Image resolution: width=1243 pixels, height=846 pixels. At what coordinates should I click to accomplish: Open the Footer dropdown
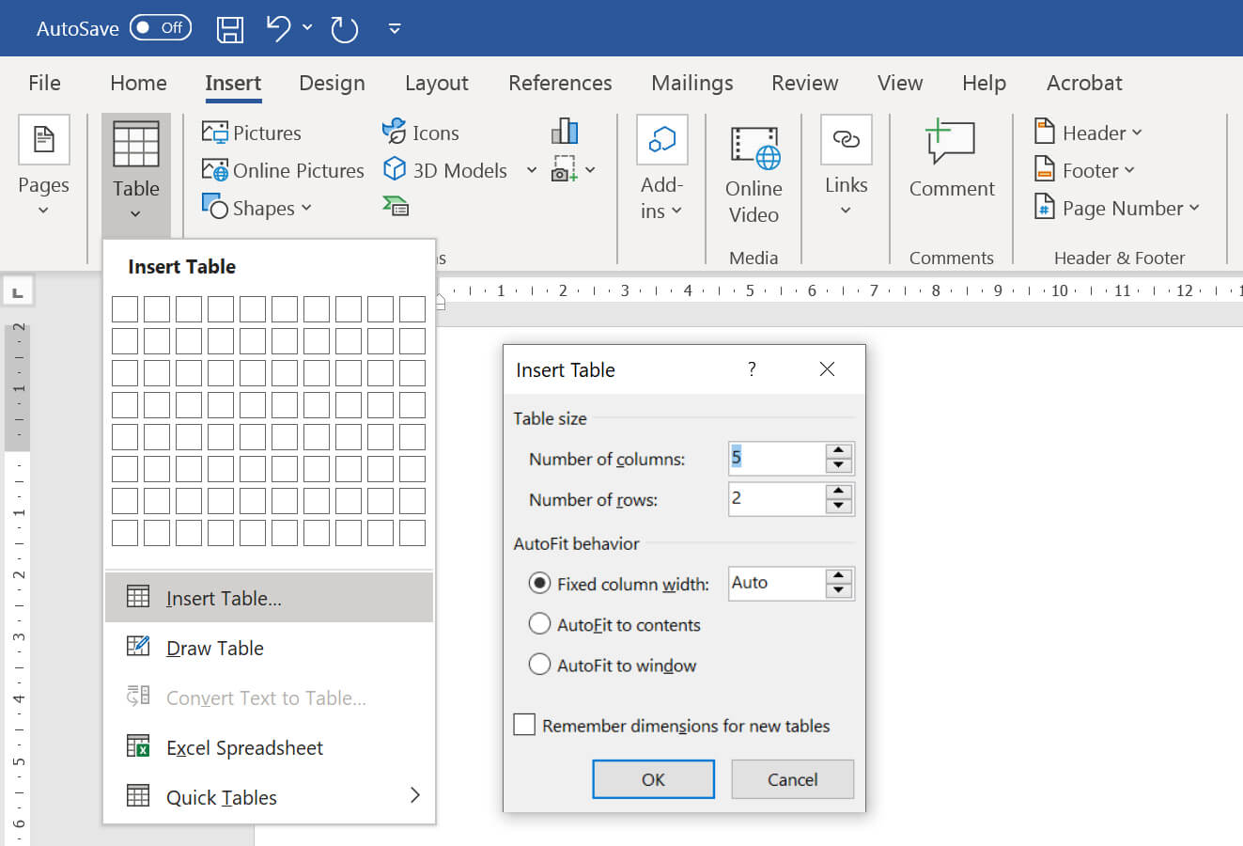click(x=1084, y=170)
